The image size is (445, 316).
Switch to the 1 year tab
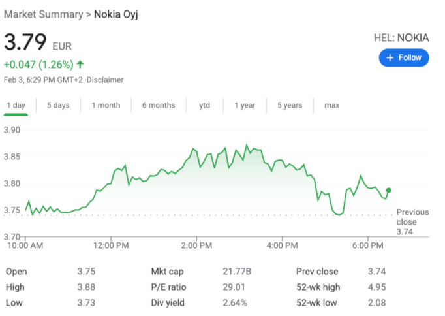tap(245, 105)
